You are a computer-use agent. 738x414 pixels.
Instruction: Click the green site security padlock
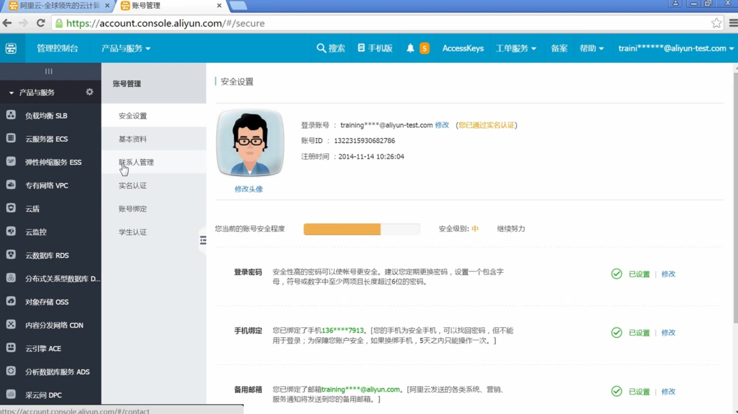point(59,23)
